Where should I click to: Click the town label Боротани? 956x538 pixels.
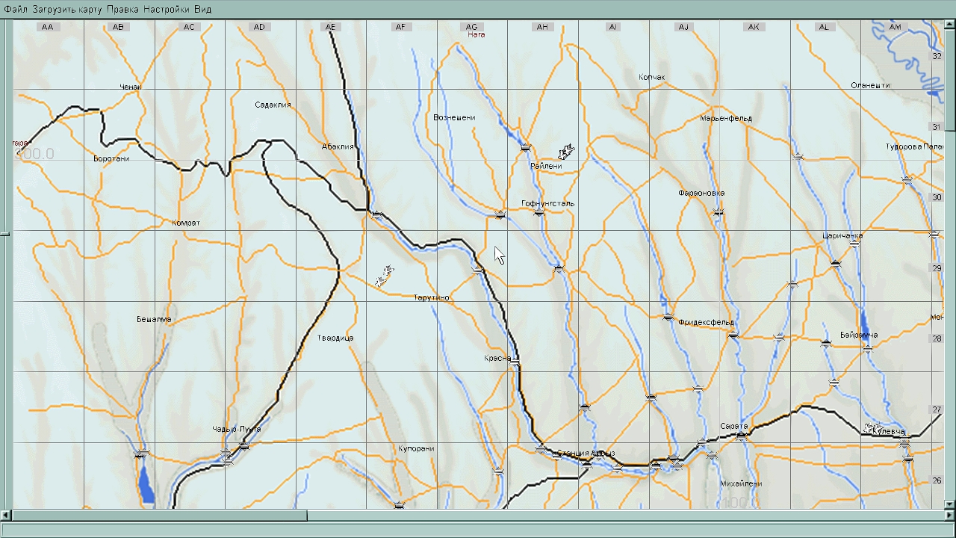(x=111, y=158)
